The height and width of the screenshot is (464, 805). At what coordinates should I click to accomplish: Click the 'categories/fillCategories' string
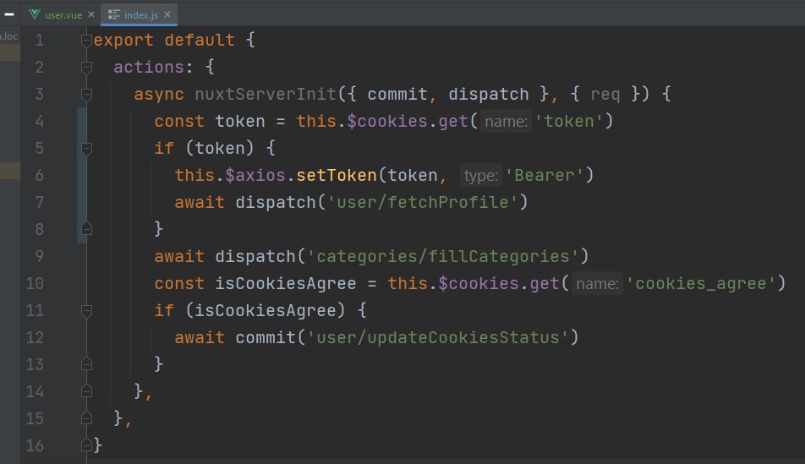[x=442, y=257]
